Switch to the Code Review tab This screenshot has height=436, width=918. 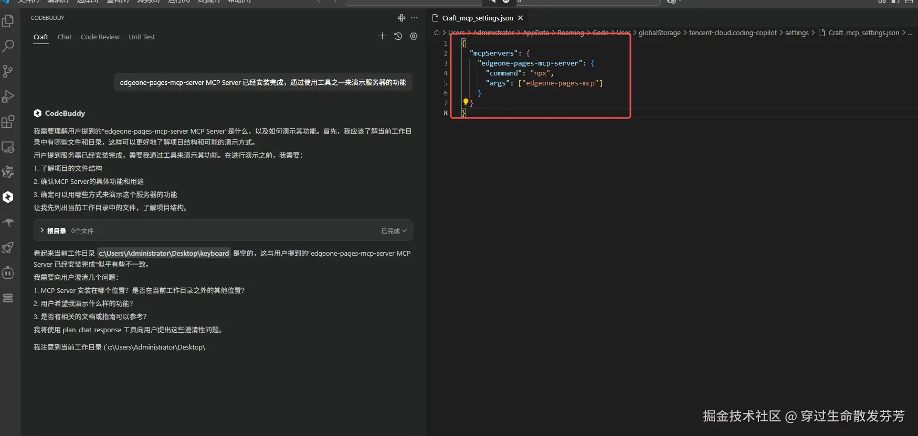pyautogui.click(x=100, y=37)
